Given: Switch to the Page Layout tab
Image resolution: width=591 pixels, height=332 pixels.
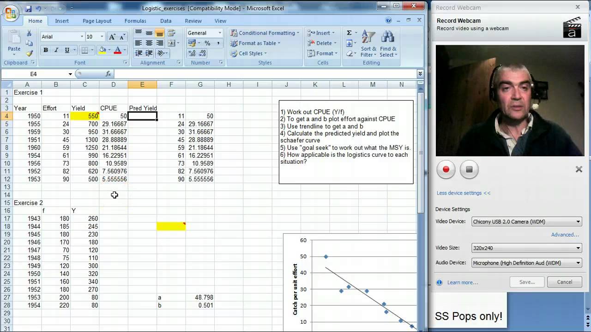Looking at the screenshot, I should [x=97, y=21].
